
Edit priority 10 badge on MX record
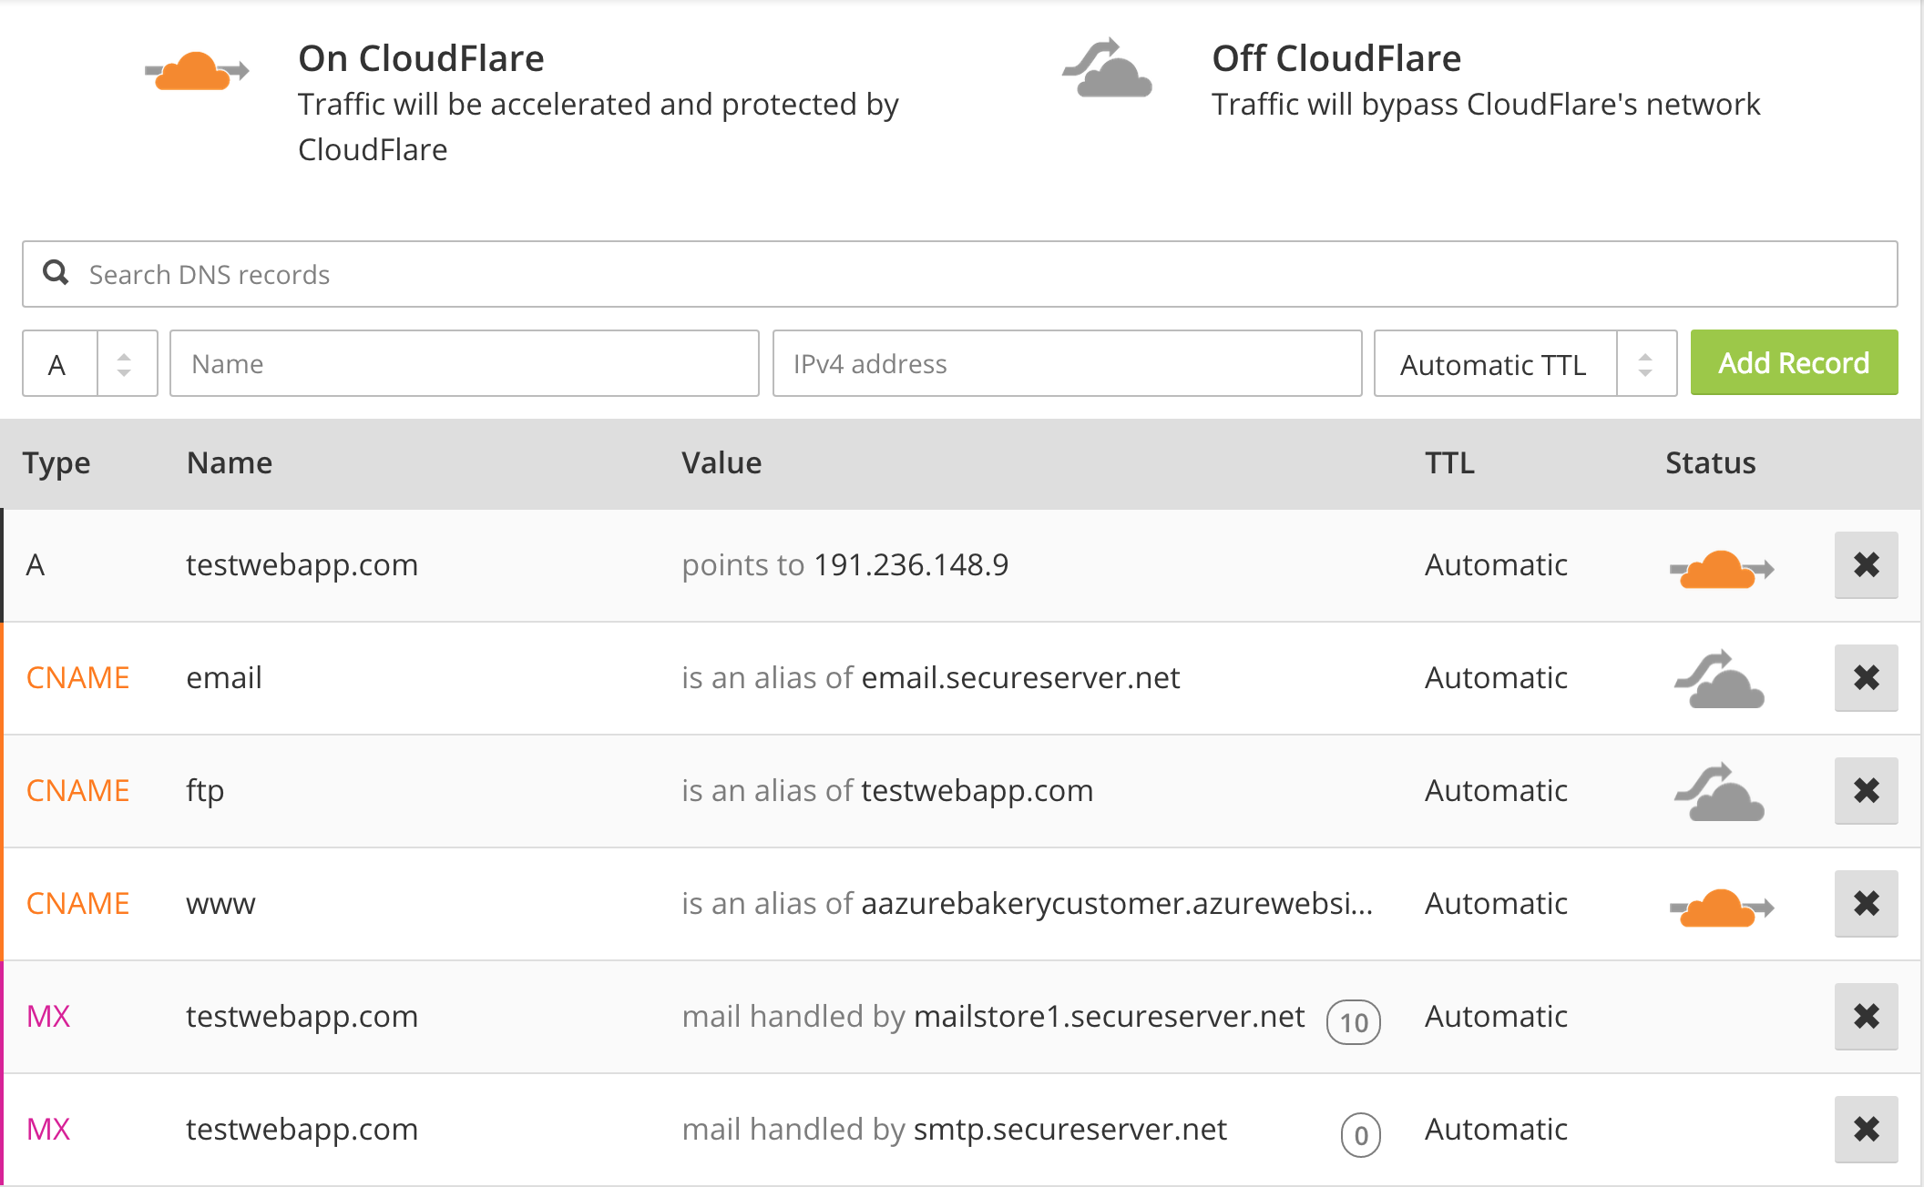(1354, 1022)
